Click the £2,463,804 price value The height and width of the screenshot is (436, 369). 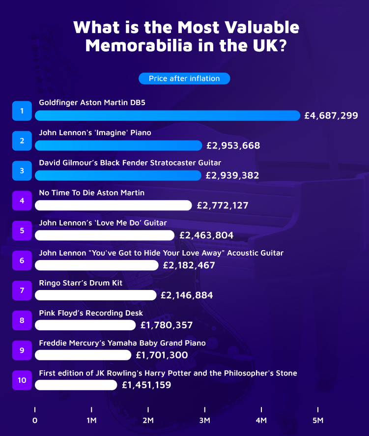click(x=206, y=235)
